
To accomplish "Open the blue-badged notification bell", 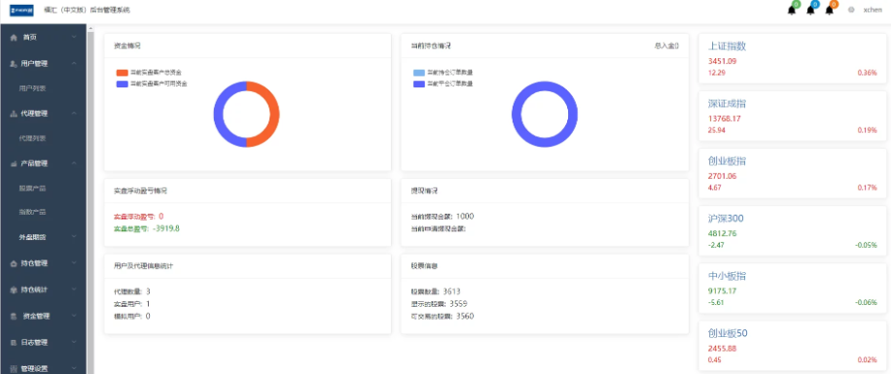I will [810, 10].
